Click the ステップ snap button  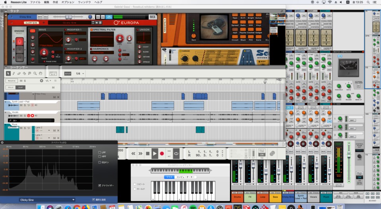[68, 74]
